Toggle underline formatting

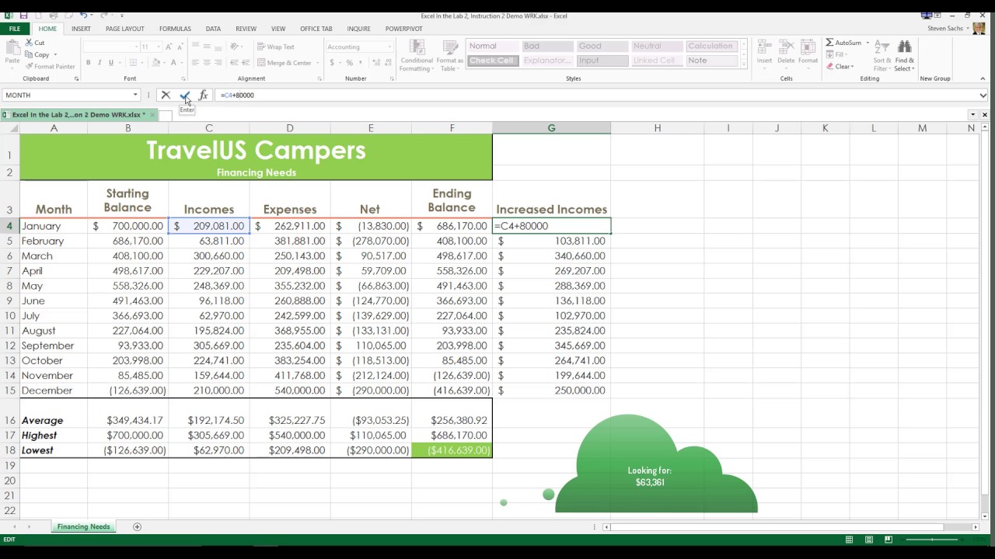[x=111, y=63]
